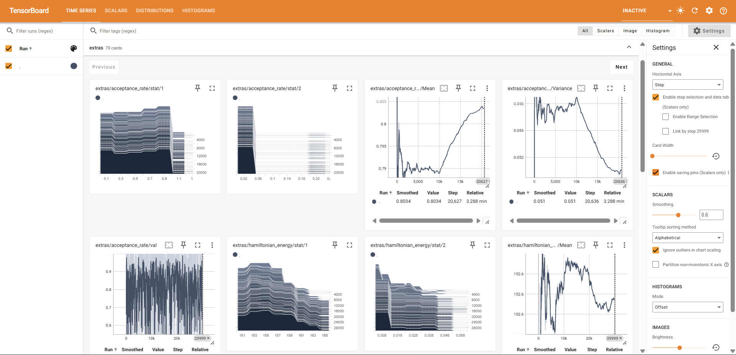Image resolution: width=736 pixels, height=355 pixels.
Task: Go to the Next page of cards
Action: [x=621, y=67]
